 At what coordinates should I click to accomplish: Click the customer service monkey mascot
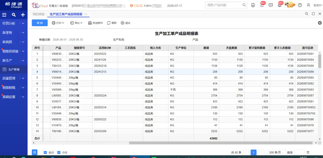coord(290,5)
